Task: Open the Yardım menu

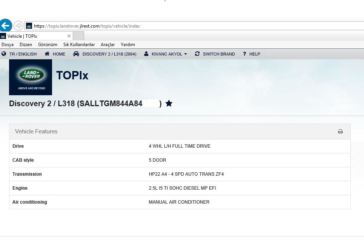Action: (127, 45)
